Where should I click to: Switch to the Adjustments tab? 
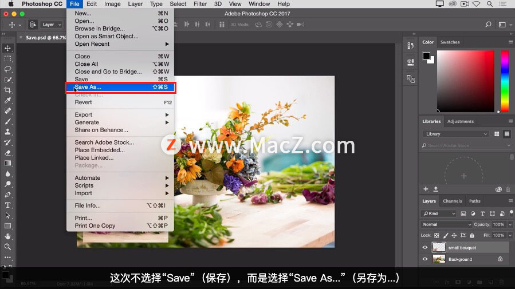tap(460, 121)
